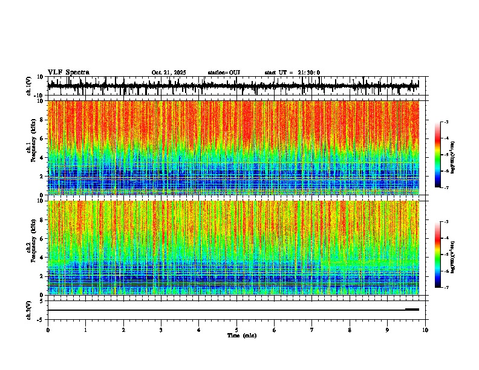Click time axis tick label '6'
Screen dimensions: 479x370
click(275, 330)
